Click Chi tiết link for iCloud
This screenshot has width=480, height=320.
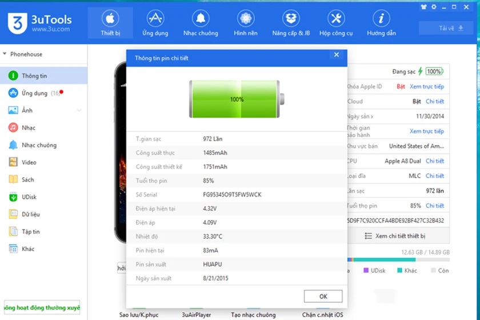(435, 101)
